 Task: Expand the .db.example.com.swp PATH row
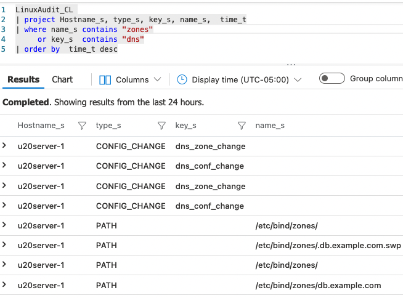click(x=5, y=245)
